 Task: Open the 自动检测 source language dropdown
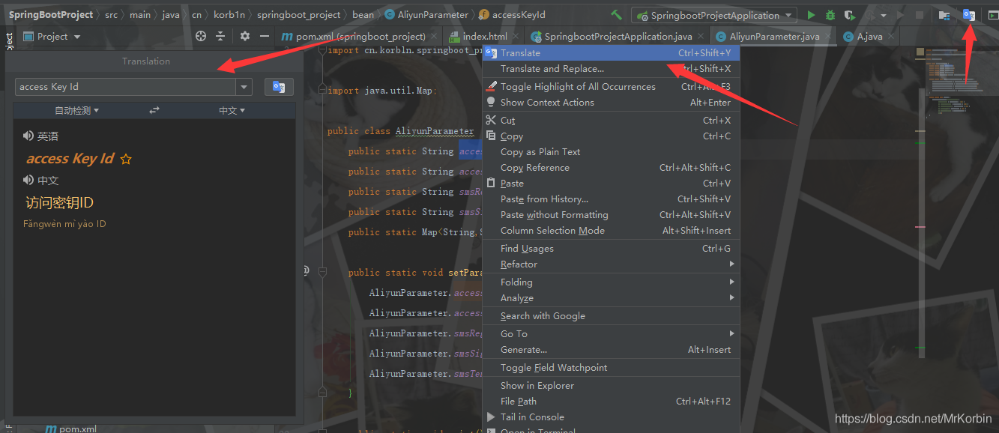pyautogui.click(x=77, y=110)
